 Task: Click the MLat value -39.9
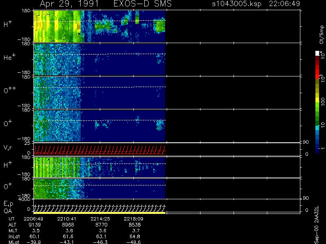click(33, 242)
